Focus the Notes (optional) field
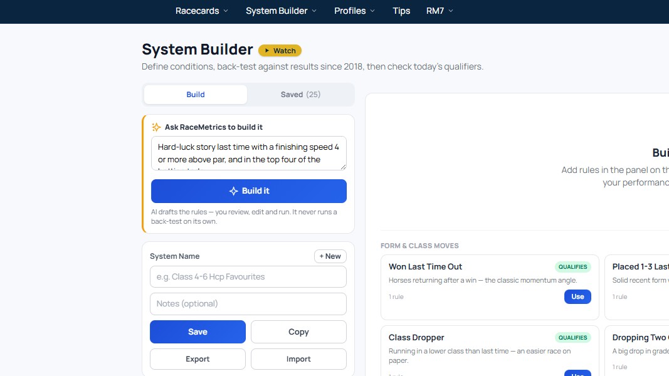This screenshot has width=669, height=376. (x=248, y=303)
